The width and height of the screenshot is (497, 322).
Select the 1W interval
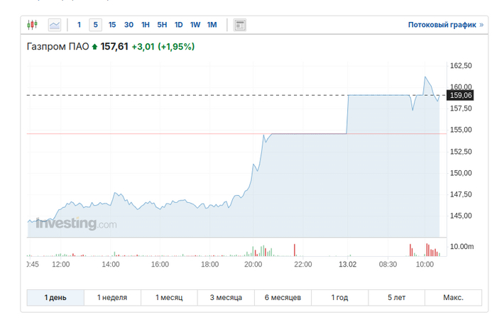tap(195, 25)
